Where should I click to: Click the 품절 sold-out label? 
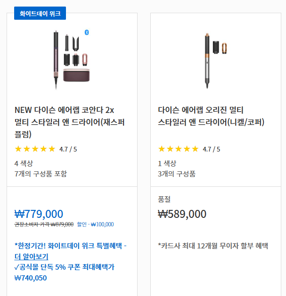(x=164, y=199)
